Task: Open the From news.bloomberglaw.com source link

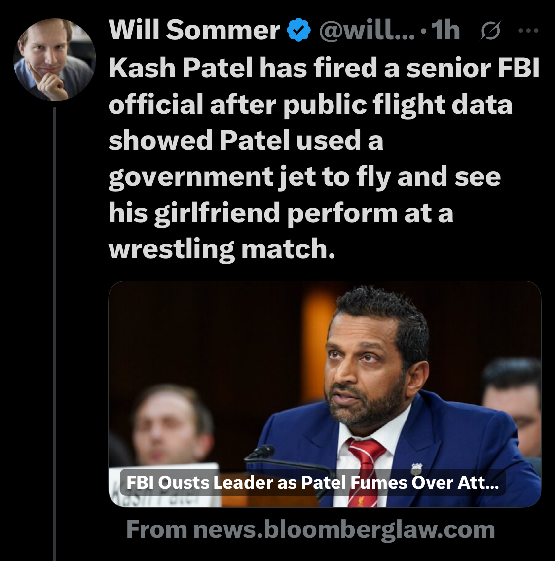Action: point(310,529)
